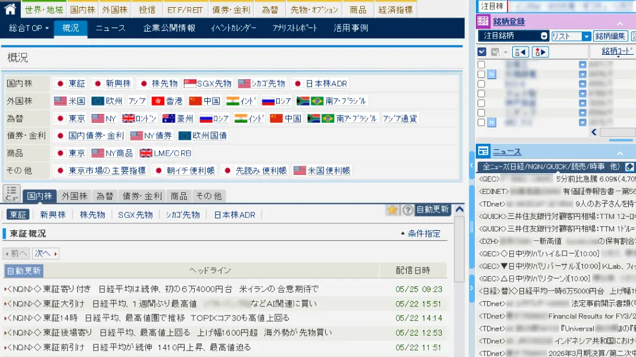Go to the Home icon

pos(10,9)
